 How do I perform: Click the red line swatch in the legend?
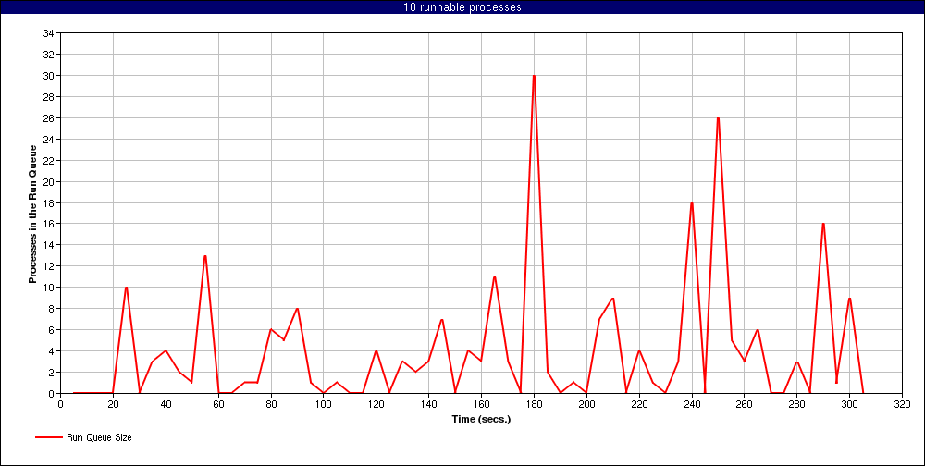pyautogui.click(x=49, y=437)
